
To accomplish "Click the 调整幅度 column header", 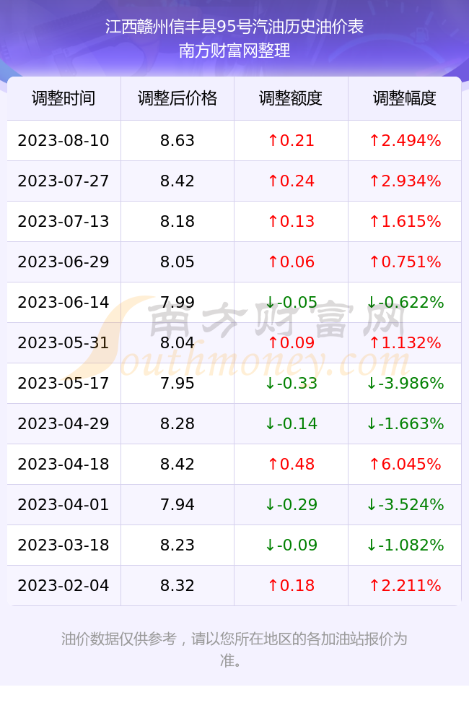I will [405, 98].
